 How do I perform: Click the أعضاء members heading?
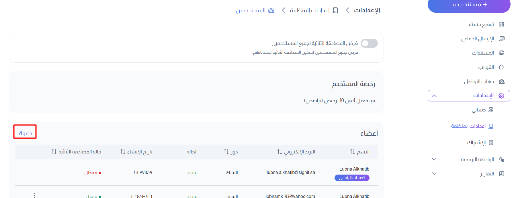click(369, 133)
